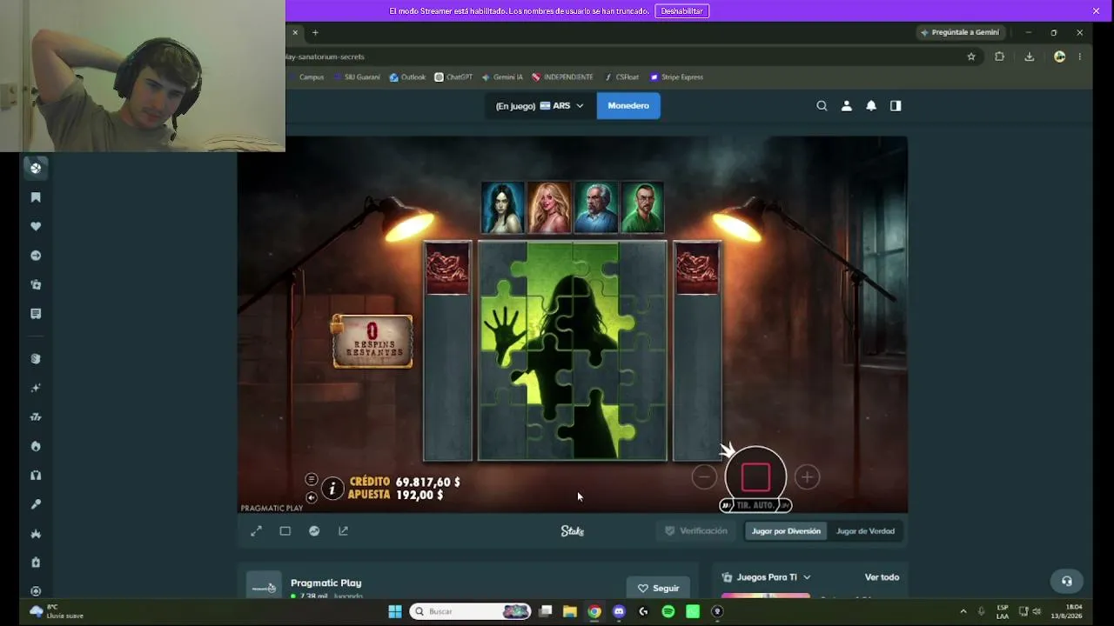Open live support headset button
Screen dimensions: 1114x626
(x=1067, y=582)
